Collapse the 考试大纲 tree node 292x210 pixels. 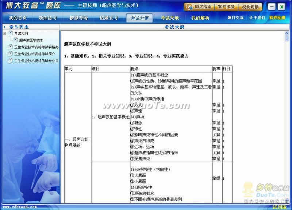[4, 33]
